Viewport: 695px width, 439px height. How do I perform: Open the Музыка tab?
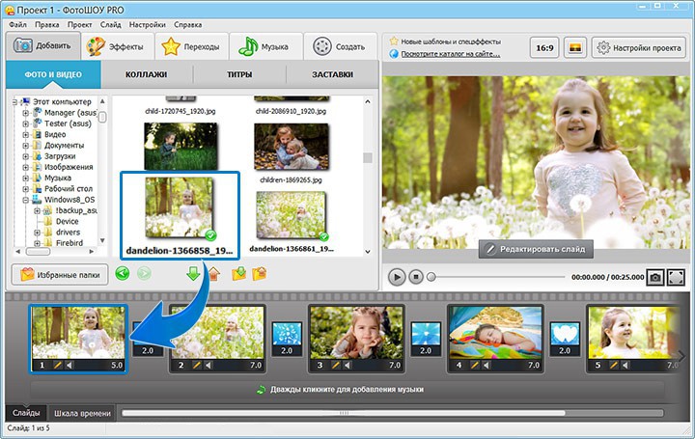266,46
